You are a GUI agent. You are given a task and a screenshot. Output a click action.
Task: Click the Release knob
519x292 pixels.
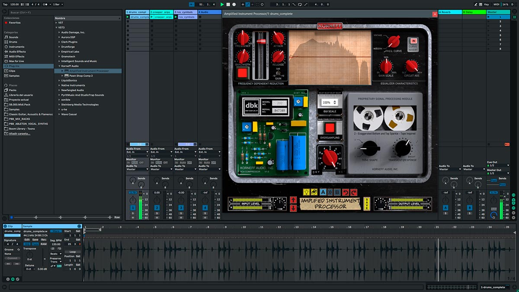click(x=278, y=56)
